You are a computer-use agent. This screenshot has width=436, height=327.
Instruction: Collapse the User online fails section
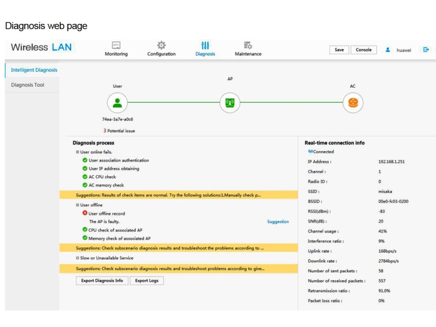click(x=77, y=152)
